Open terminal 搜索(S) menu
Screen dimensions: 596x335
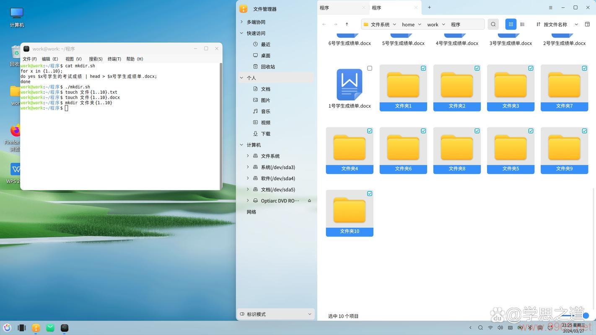tap(96, 59)
